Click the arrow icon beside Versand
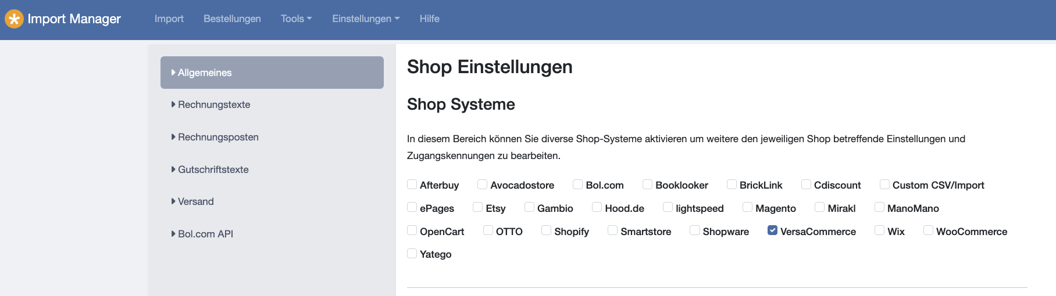The width and height of the screenshot is (1056, 296). 173,201
